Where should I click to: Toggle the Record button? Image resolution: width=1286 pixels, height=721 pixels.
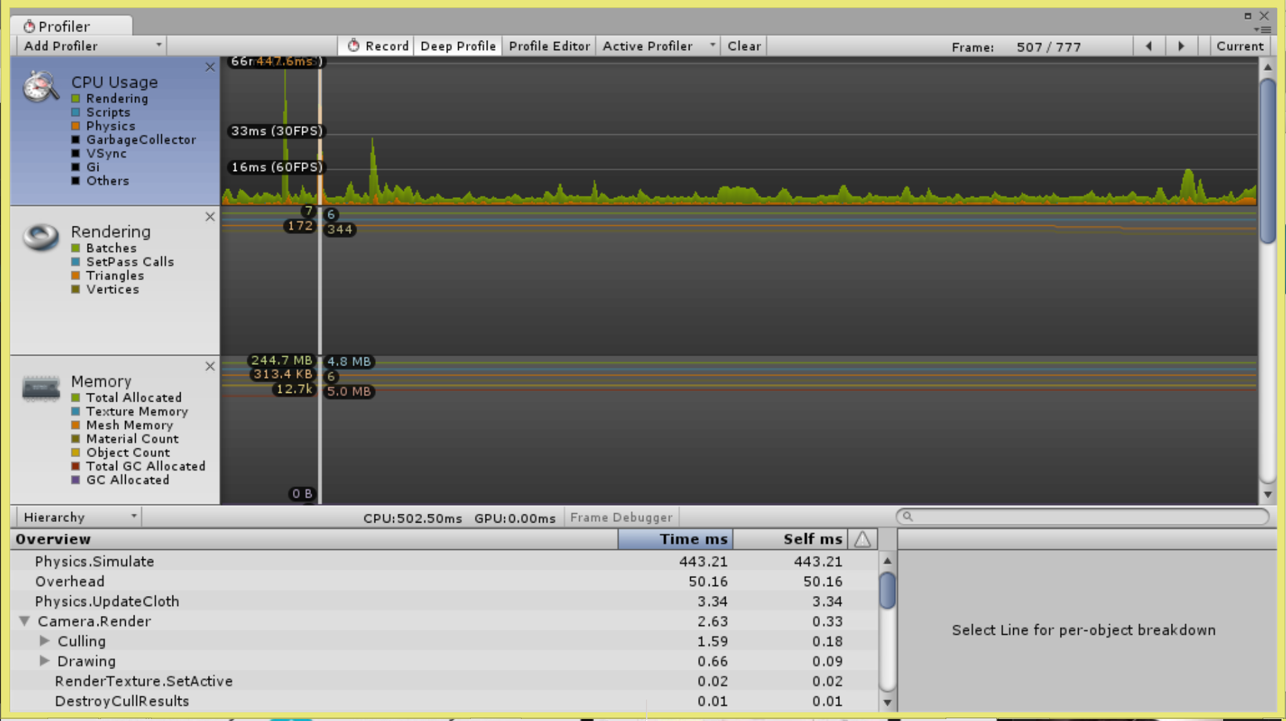[377, 46]
